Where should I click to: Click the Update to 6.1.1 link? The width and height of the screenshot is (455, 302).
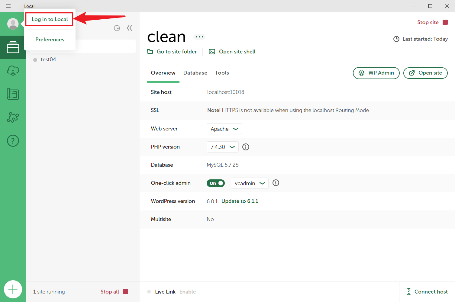[x=240, y=201]
